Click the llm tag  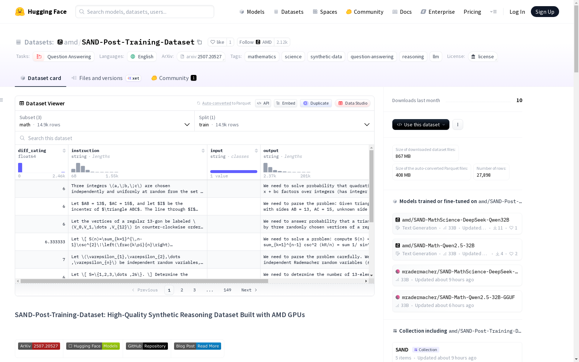(x=436, y=56)
